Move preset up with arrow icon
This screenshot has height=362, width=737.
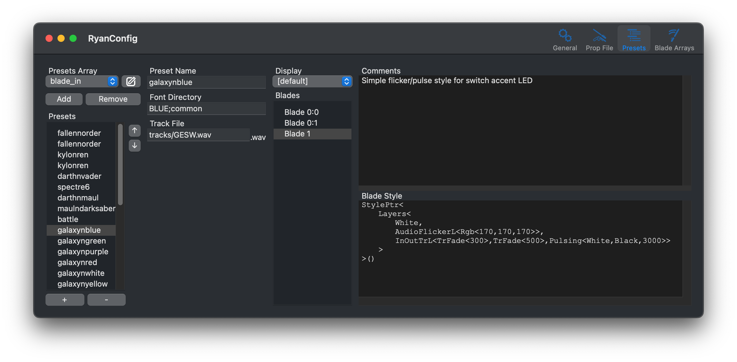[x=134, y=131]
